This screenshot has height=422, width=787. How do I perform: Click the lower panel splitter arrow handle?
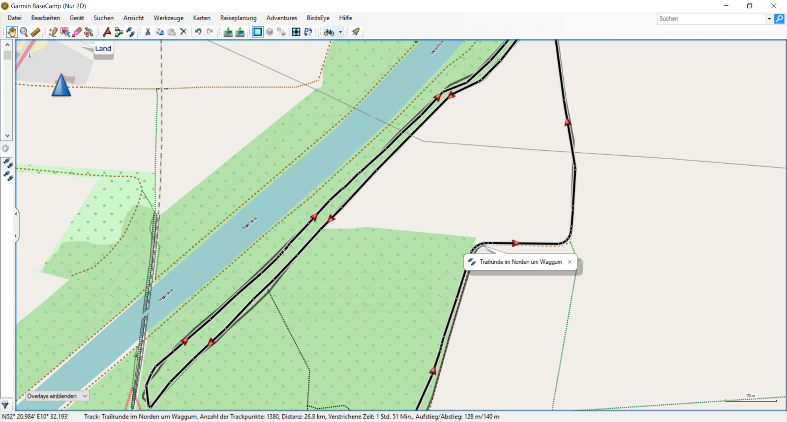point(16,236)
